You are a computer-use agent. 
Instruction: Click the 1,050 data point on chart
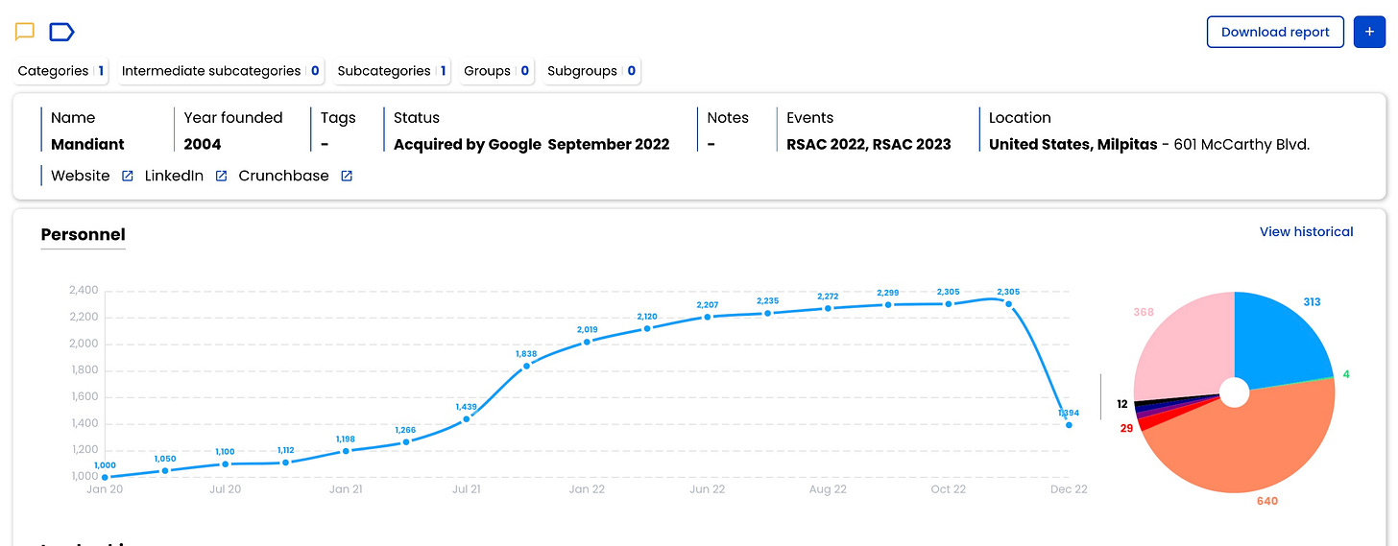(165, 470)
